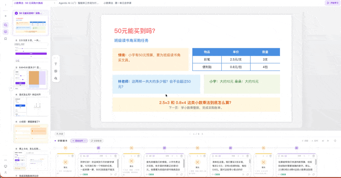Select the text tool in floating toolbar
Image resolution: width=341 pixels, height=178 pixels.
[x=56, y=64]
